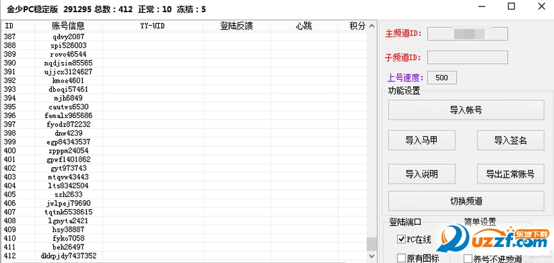Select account row mtqvw43443
The image size is (554, 263).
coord(184,176)
